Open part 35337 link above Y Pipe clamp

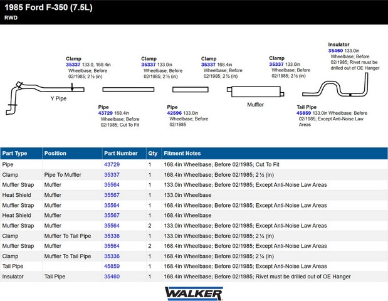73,65
